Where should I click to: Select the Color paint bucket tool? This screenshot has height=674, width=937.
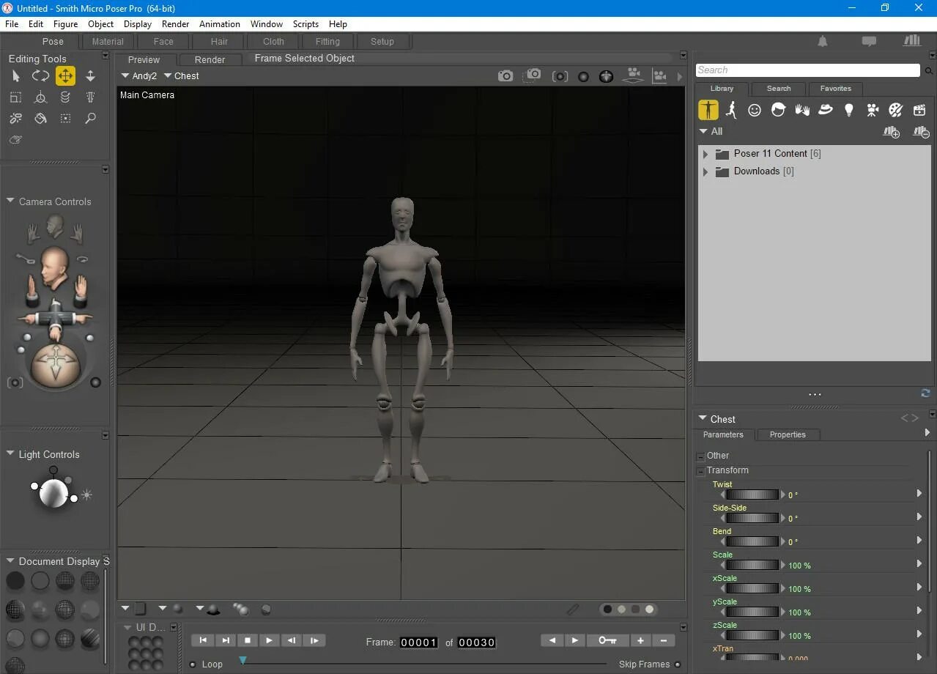40,118
